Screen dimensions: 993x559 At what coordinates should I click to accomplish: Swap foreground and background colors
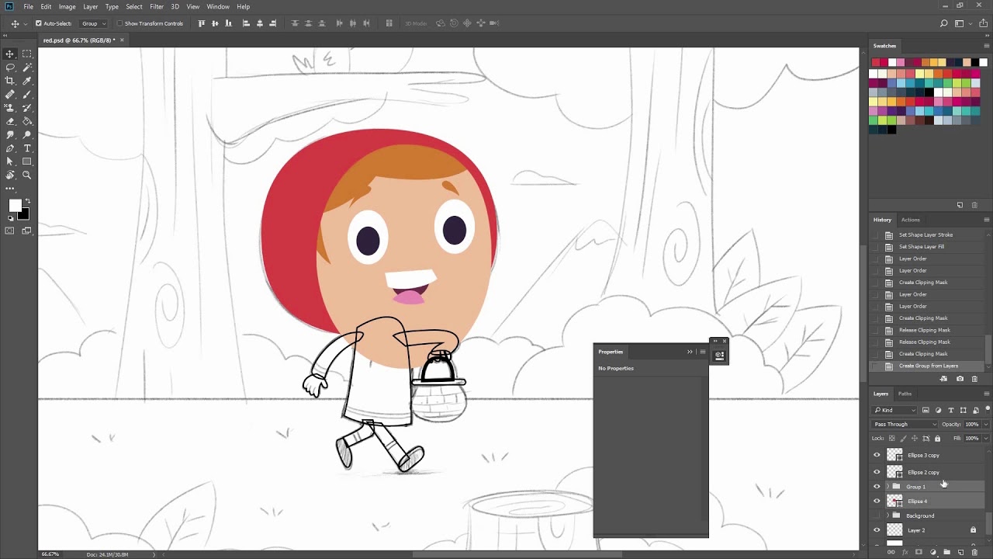[x=27, y=201]
